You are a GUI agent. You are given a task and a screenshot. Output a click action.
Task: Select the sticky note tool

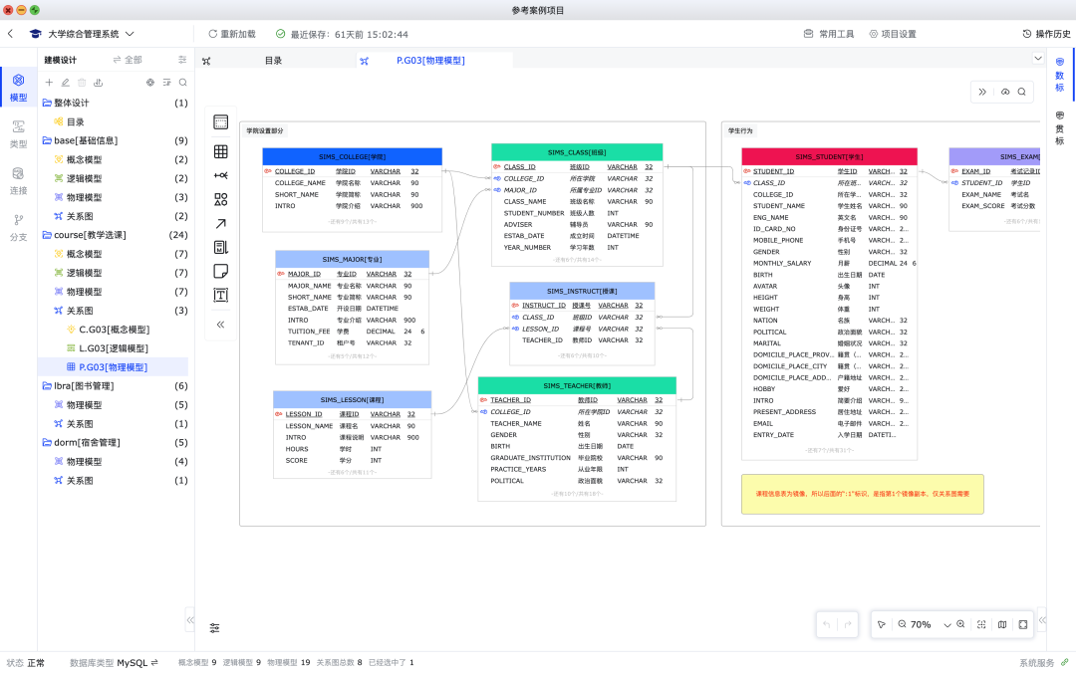pos(221,271)
